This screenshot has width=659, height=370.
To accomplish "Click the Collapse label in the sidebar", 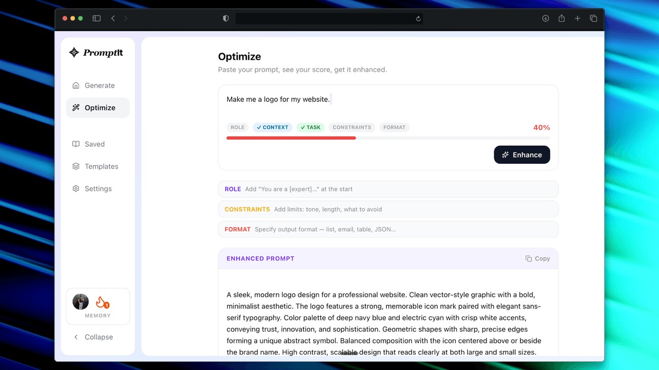I will (99, 337).
